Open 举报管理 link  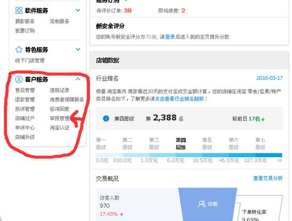(59, 118)
